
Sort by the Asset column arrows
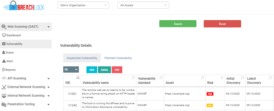(202, 78)
